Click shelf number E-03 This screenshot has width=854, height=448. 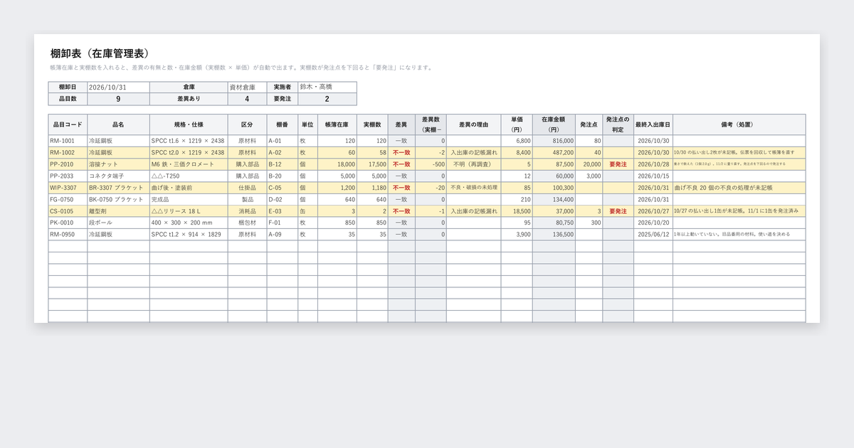(x=283, y=211)
